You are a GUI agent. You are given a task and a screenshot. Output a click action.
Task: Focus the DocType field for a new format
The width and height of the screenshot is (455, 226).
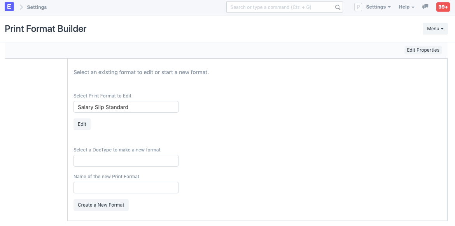point(126,160)
